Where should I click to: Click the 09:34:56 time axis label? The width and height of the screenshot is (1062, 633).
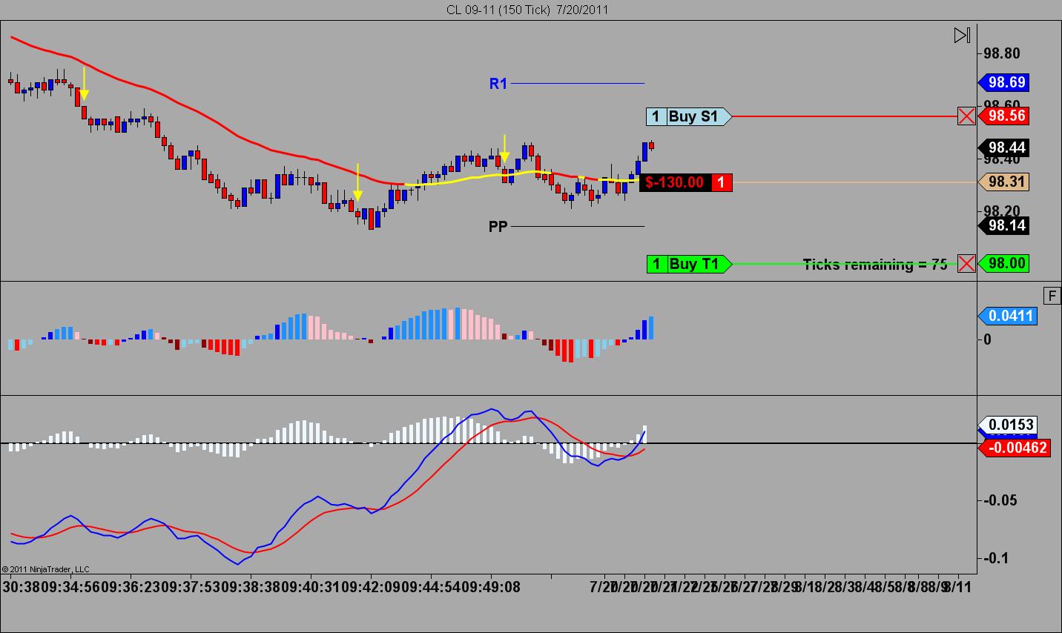click(x=70, y=587)
